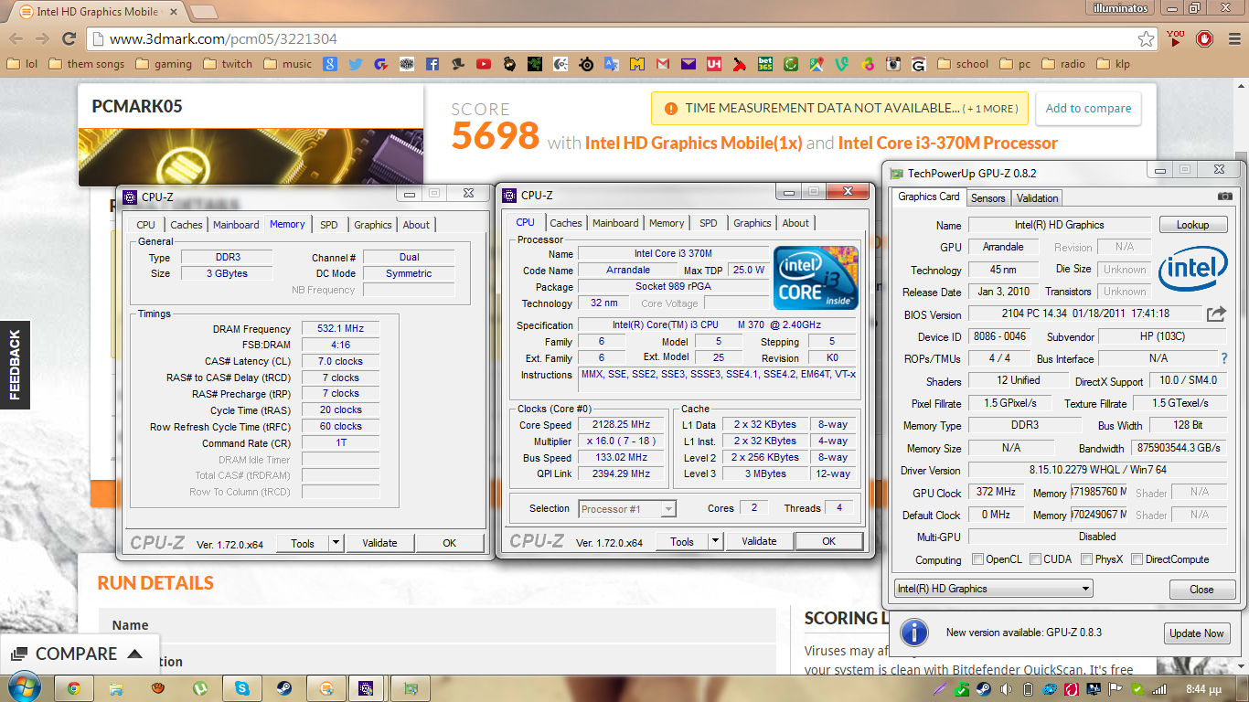Screen dimensions: 1249x702
Task: Click the volume speaker tray icon
Action: click(1006, 689)
